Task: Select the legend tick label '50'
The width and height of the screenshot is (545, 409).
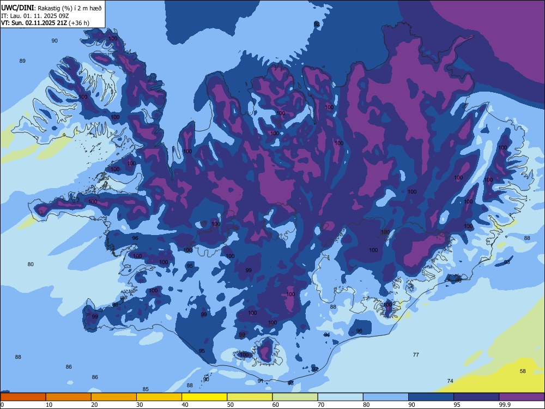Action: 230,405
